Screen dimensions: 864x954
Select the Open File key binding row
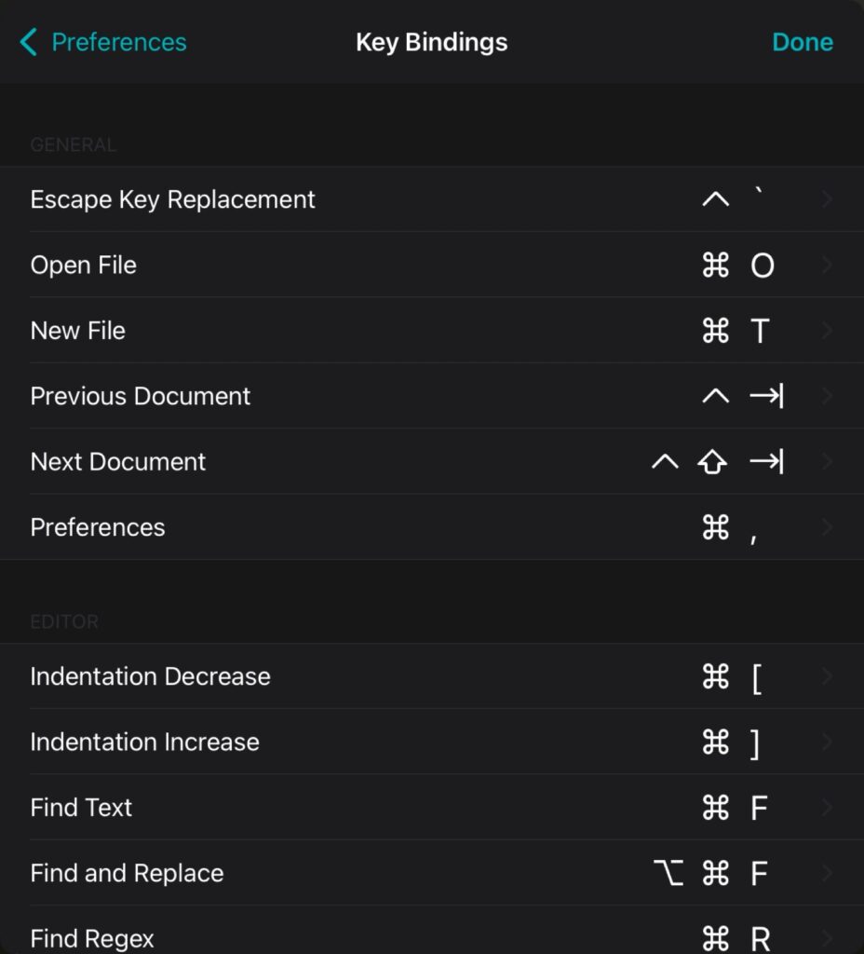coord(432,265)
